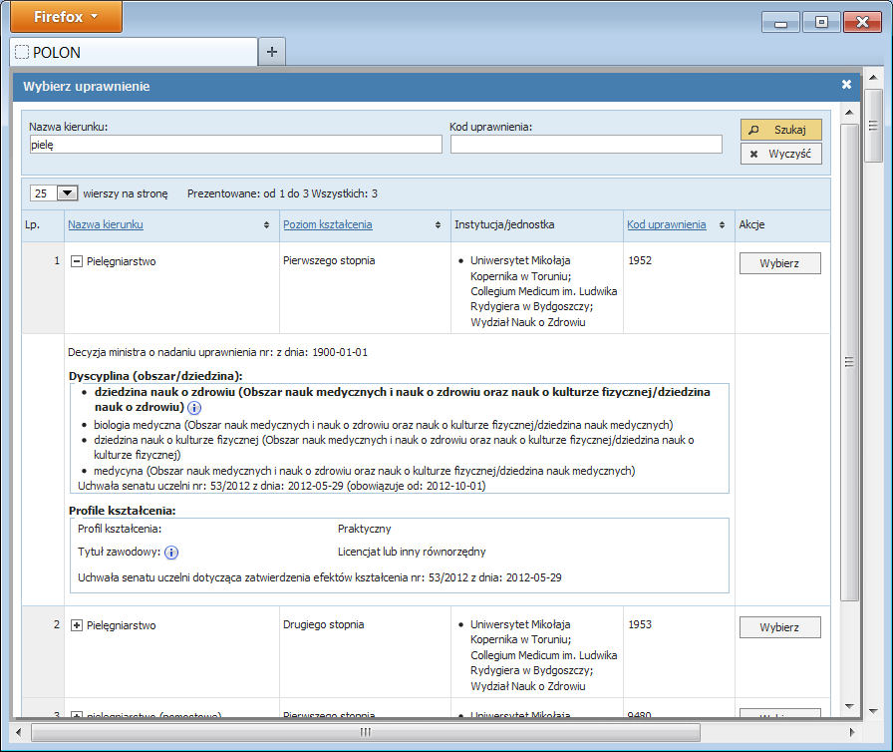The image size is (893, 752).
Task: Click sort arrows beside Nazwa kierunku
Action: point(266,225)
